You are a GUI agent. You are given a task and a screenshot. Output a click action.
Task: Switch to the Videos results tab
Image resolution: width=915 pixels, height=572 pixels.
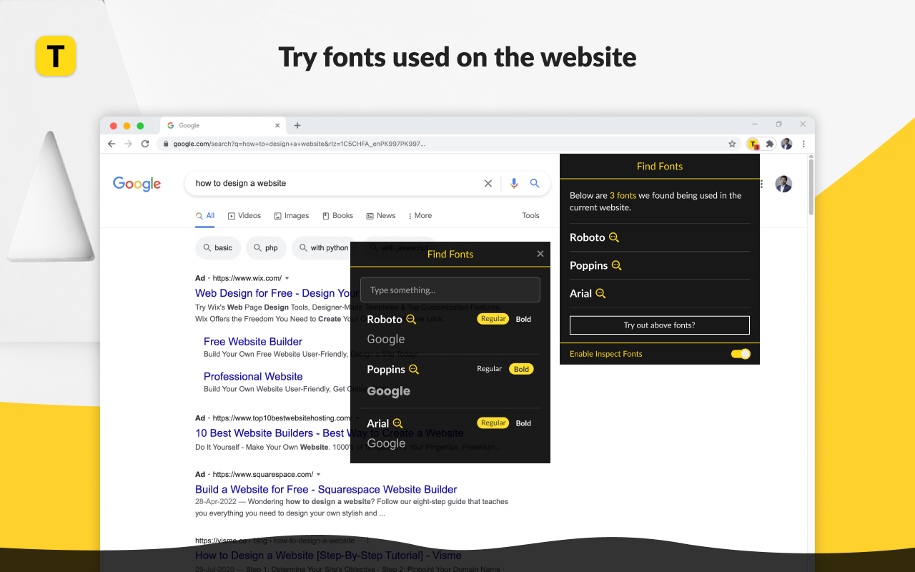point(244,216)
